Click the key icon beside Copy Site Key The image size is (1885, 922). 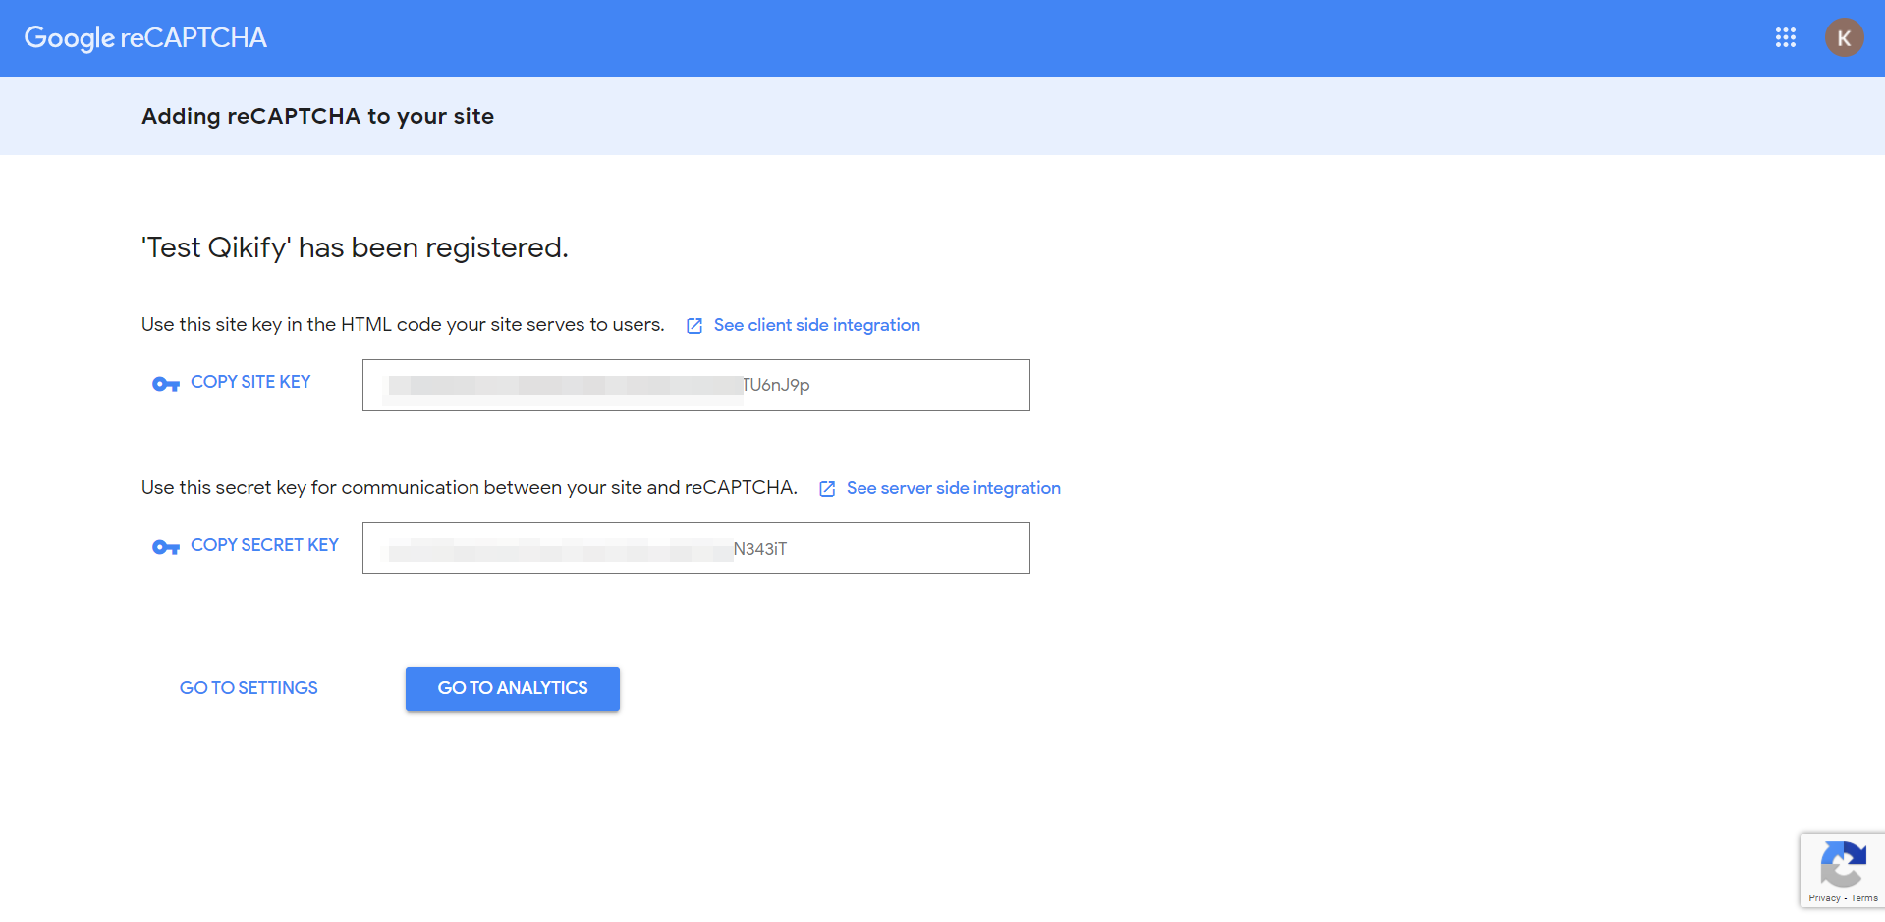coord(166,384)
